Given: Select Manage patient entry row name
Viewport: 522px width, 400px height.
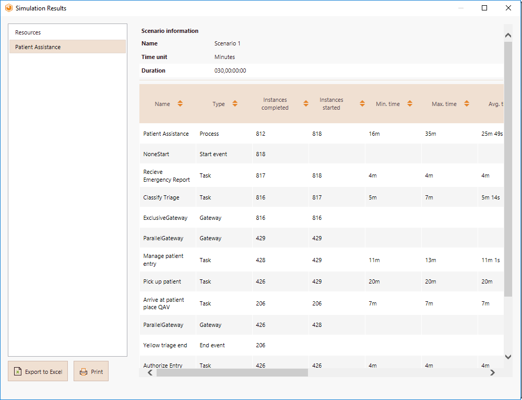Looking at the screenshot, I should pyautogui.click(x=163, y=260).
